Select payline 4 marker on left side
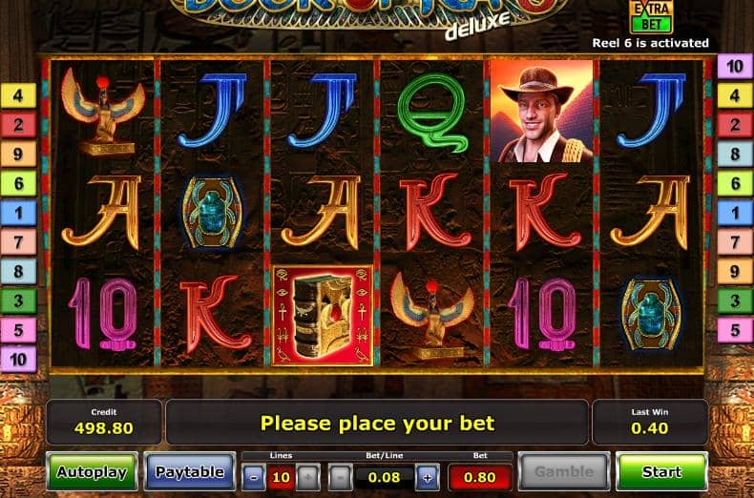Image resolution: width=754 pixels, height=498 pixels. [x=18, y=95]
